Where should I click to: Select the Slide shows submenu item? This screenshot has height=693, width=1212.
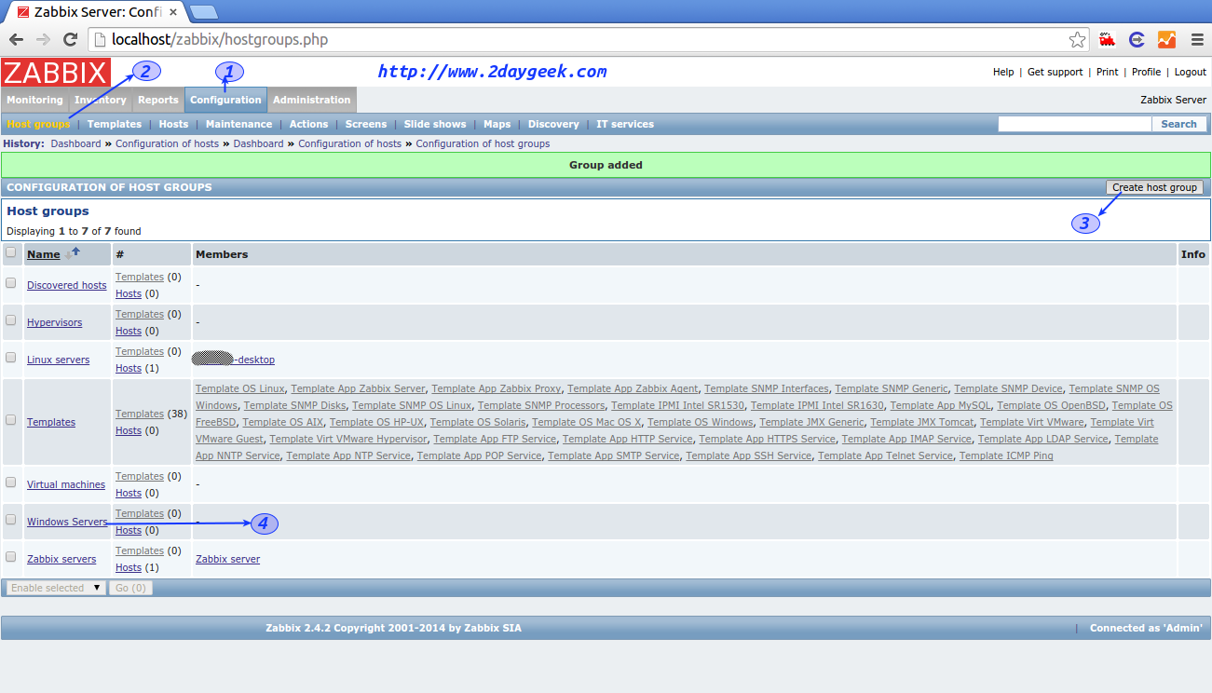(x=435, y=124)
